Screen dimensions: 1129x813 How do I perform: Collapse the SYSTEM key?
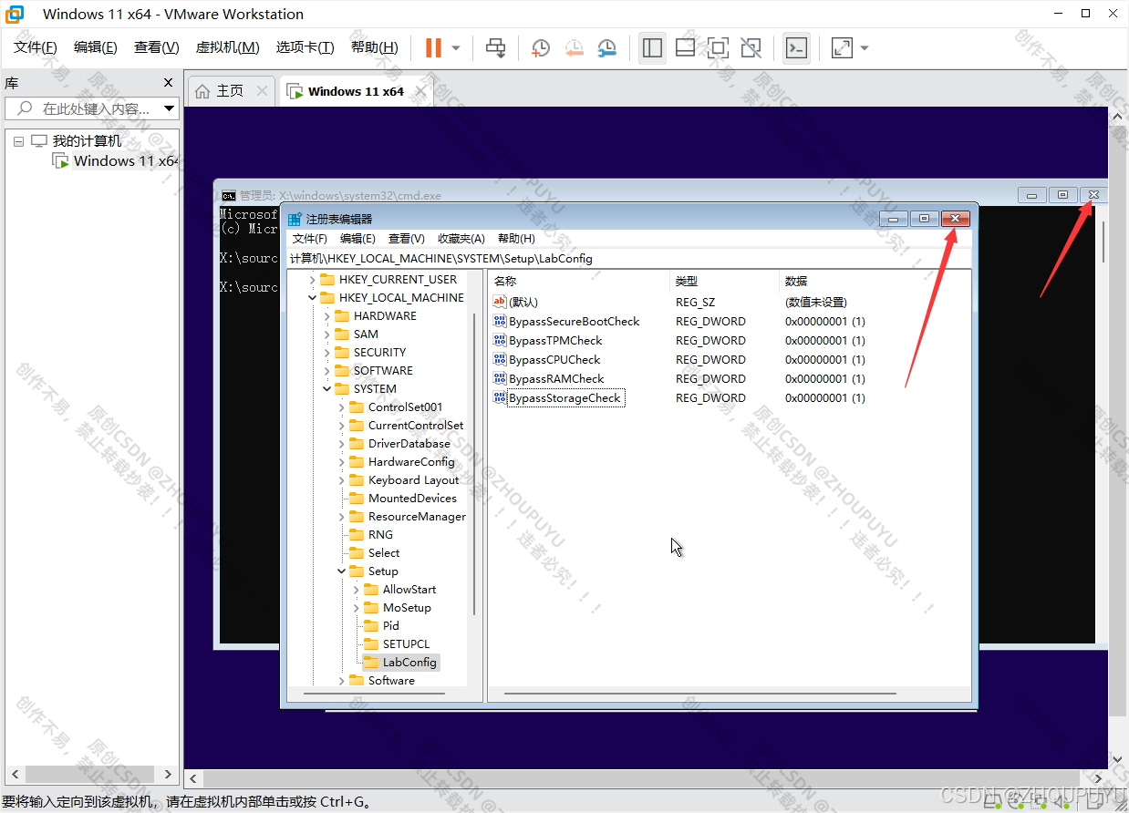327,389
